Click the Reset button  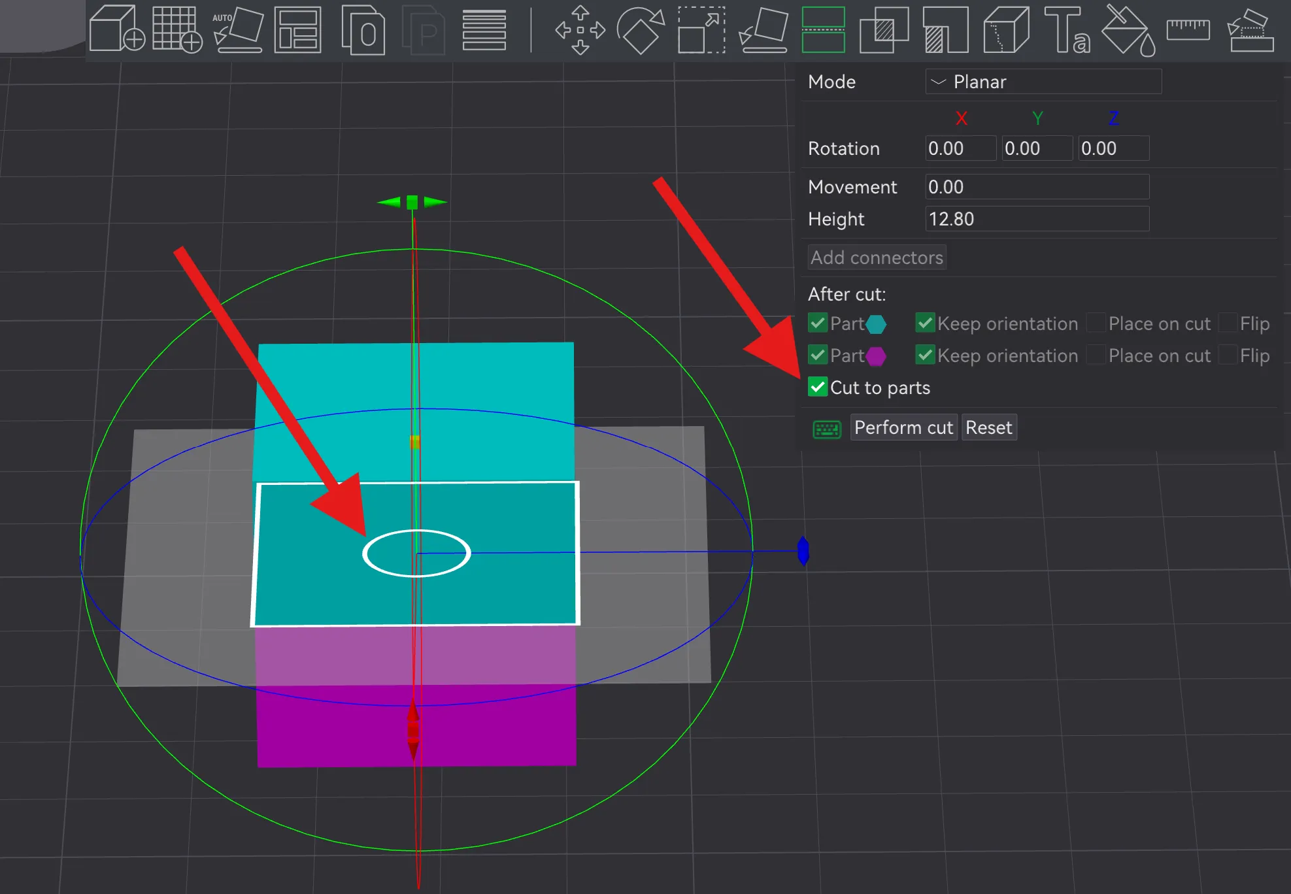tap(988, 427)
